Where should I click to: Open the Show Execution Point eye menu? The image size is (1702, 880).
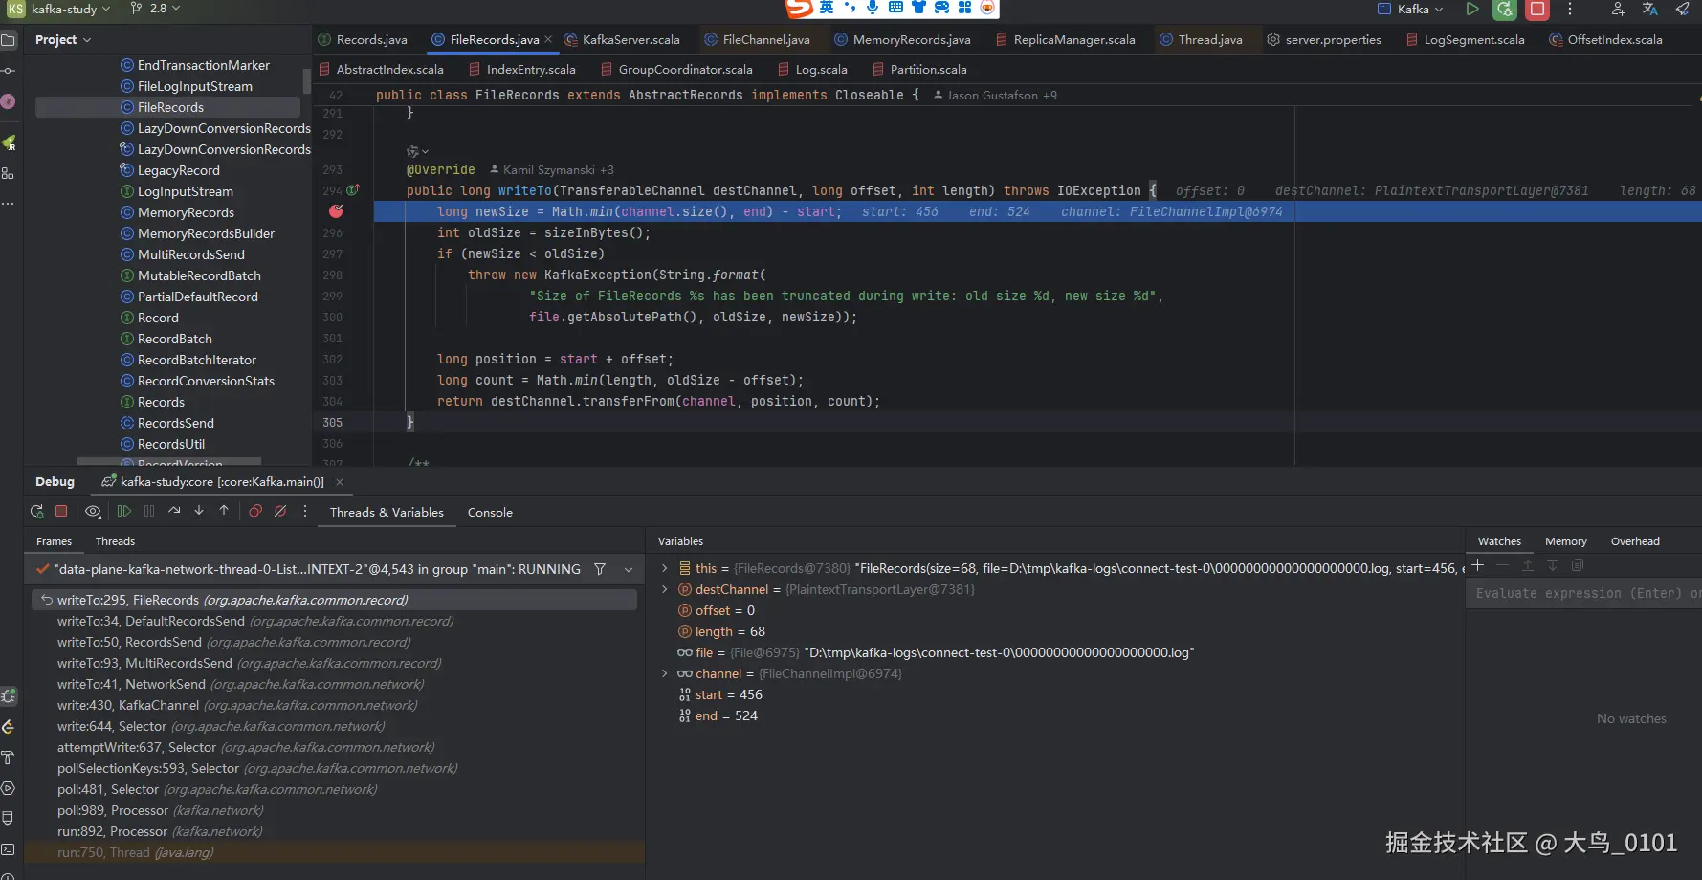coord(93,512)
